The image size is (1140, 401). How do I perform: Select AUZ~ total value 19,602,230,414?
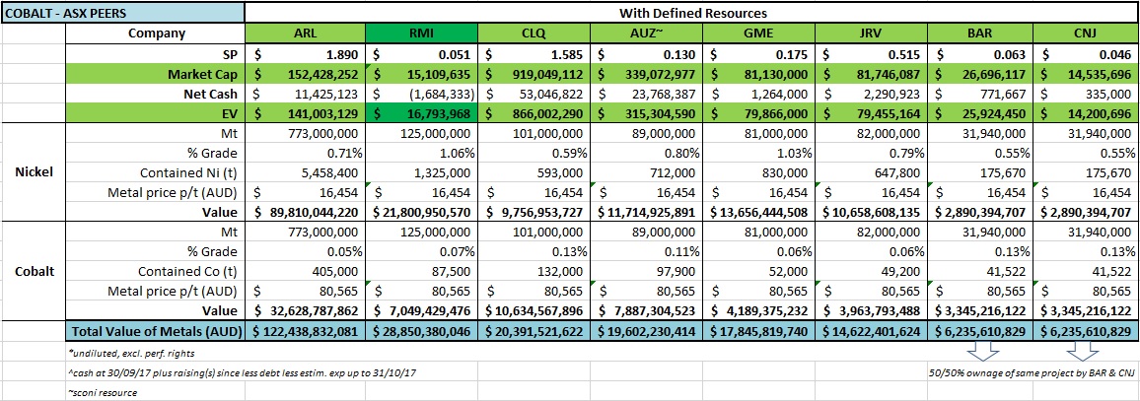(x=647, y=330)
